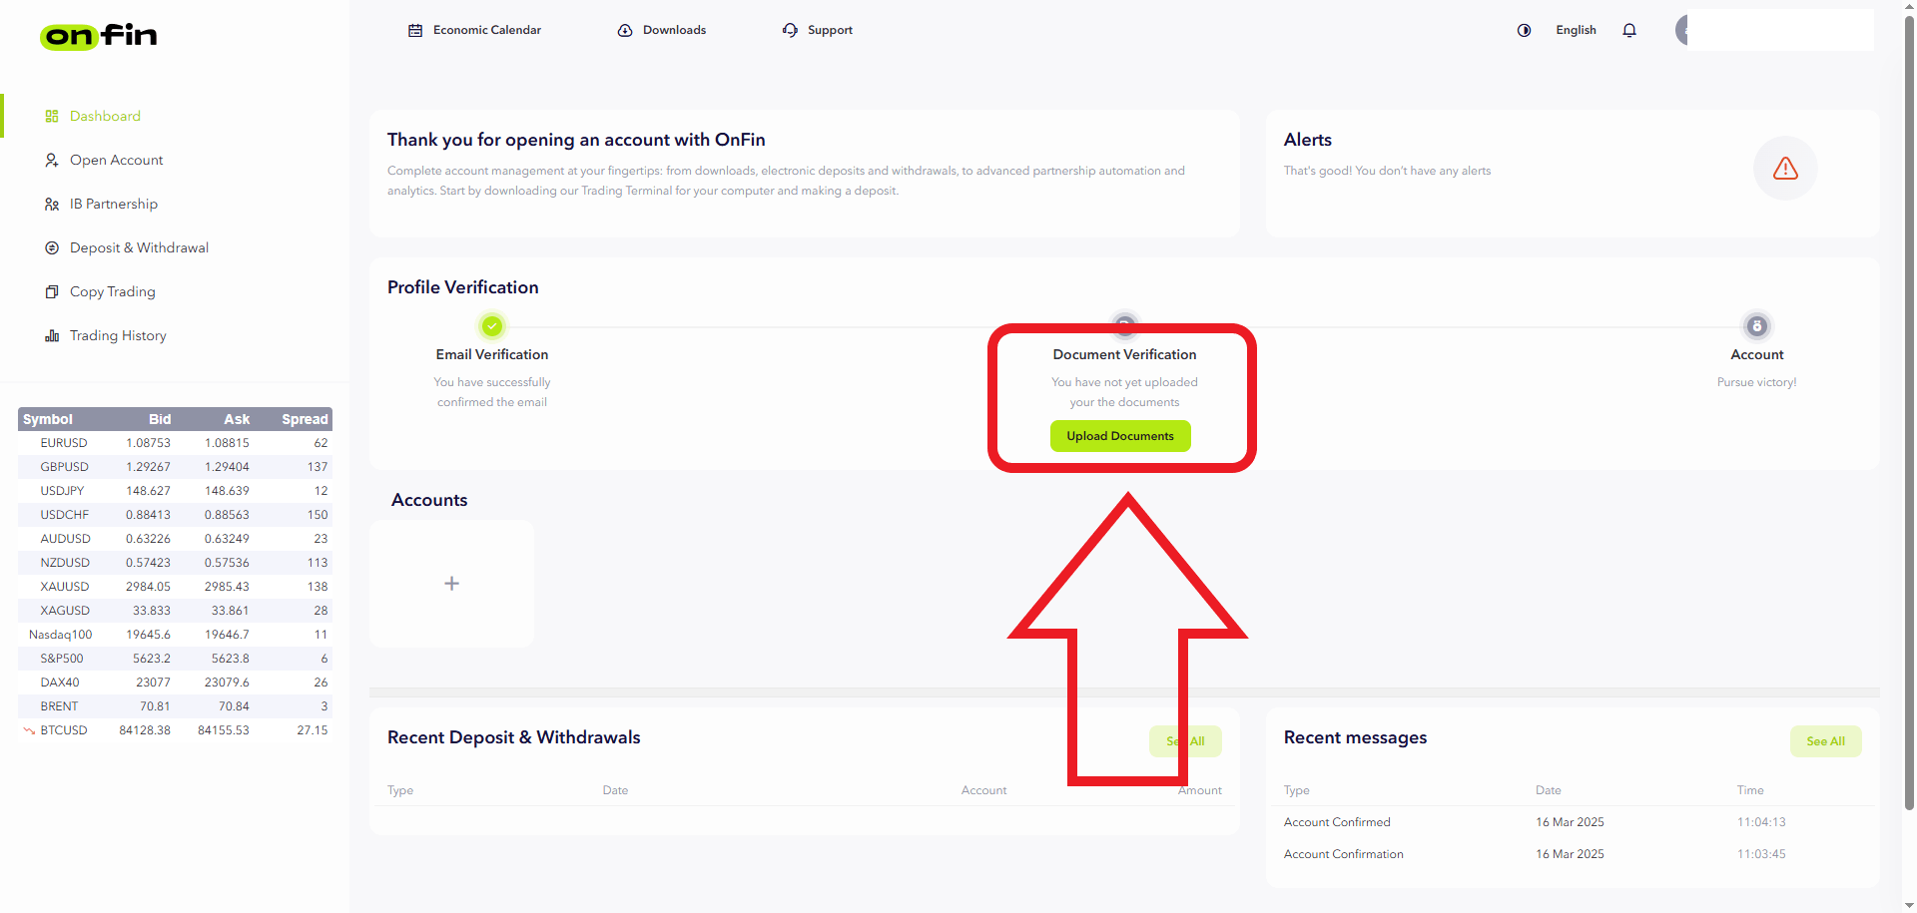Click the BTCUSD red down-trend icon
The height and width of the screenshot is (913, 1917).
click(29, 731)
